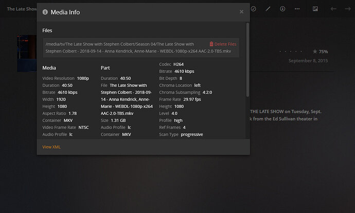Click the Chroma Subsampling value 4:2:0
Image resolution: width=355 pixels, height=213 pixels.
pos(207,92)
